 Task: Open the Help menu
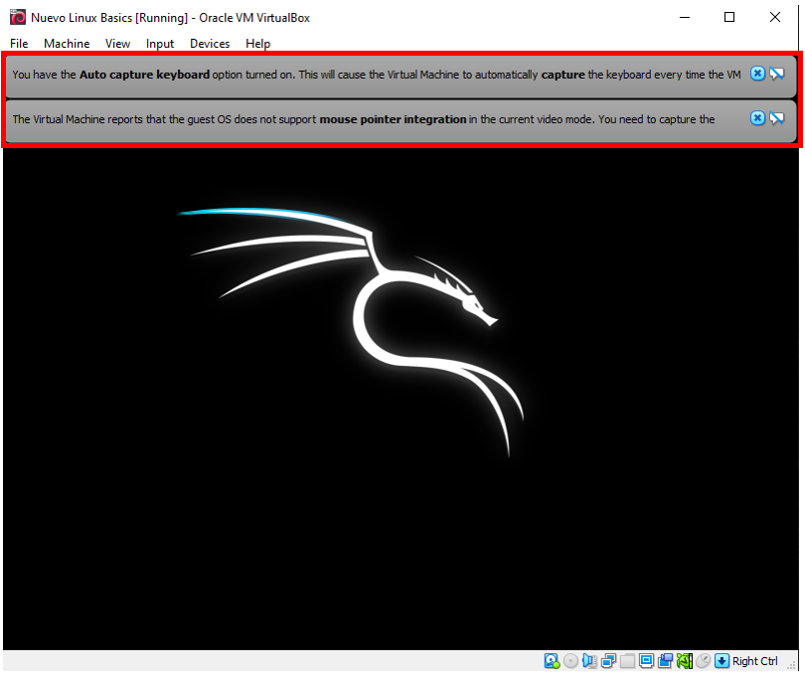257,44
